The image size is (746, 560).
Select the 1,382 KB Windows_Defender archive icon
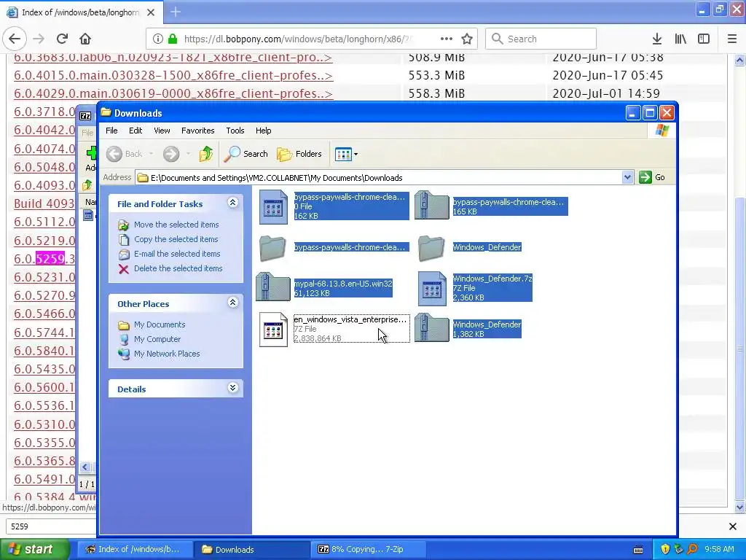coord(431,327)
